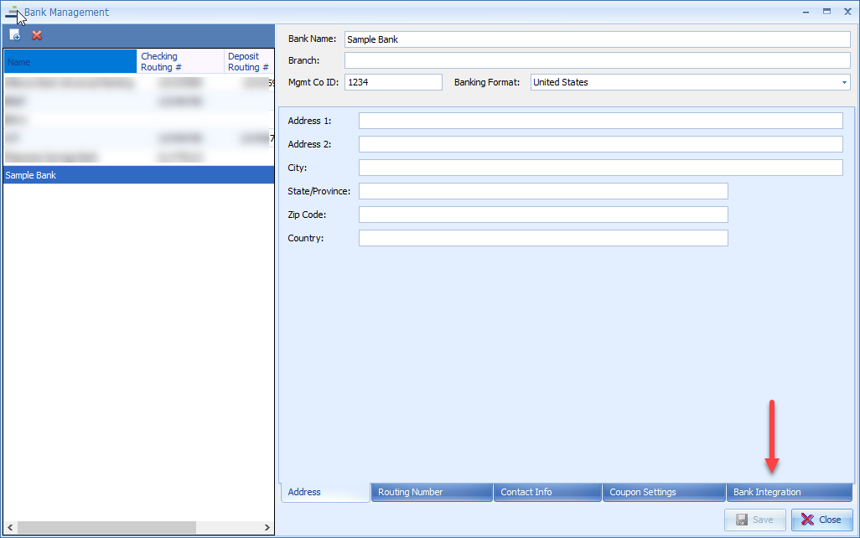
Task: Edit the Mgmt Co ID value
Action: pyautogui.click(x=394, y=81)
